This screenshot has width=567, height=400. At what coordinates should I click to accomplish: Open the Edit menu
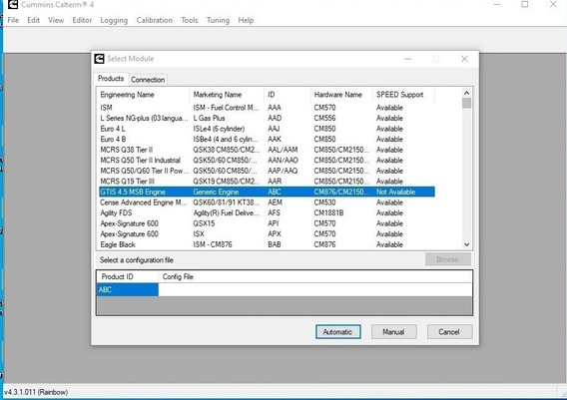point(33,20)
